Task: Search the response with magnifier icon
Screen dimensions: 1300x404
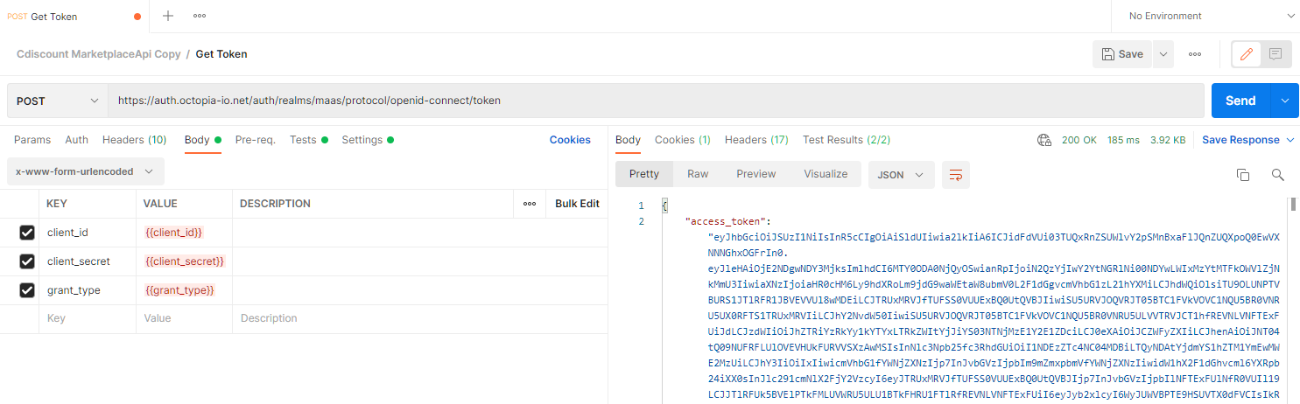Action: (1277, 175)
